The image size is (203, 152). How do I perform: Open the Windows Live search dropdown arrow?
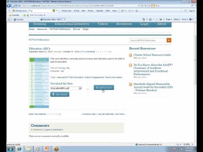click(57, 11)
